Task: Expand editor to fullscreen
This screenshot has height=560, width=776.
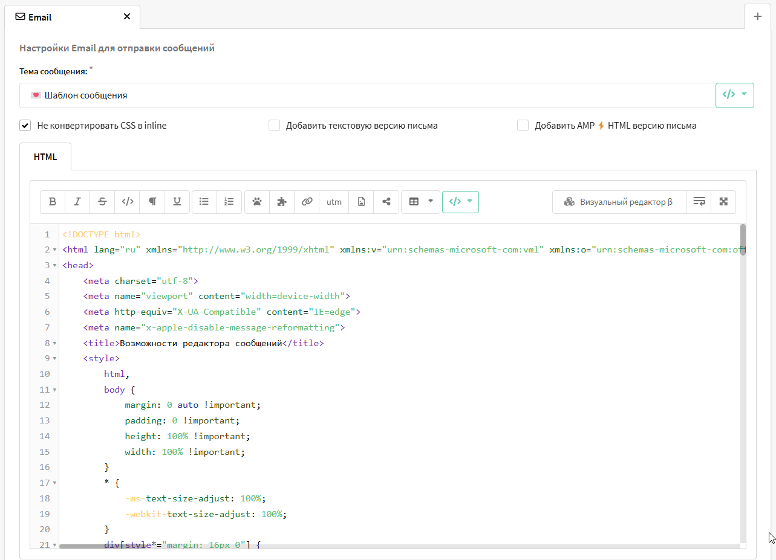Action: (723, 202)
